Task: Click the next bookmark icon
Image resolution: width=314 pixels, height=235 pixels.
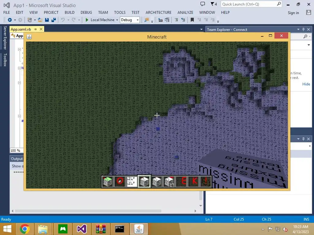Action: tap(206, 20)
